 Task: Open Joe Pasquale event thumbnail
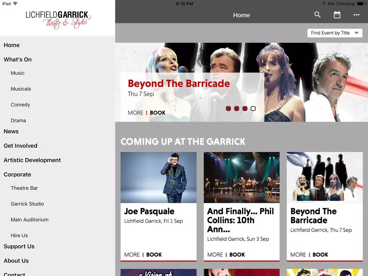coord(158,178)
